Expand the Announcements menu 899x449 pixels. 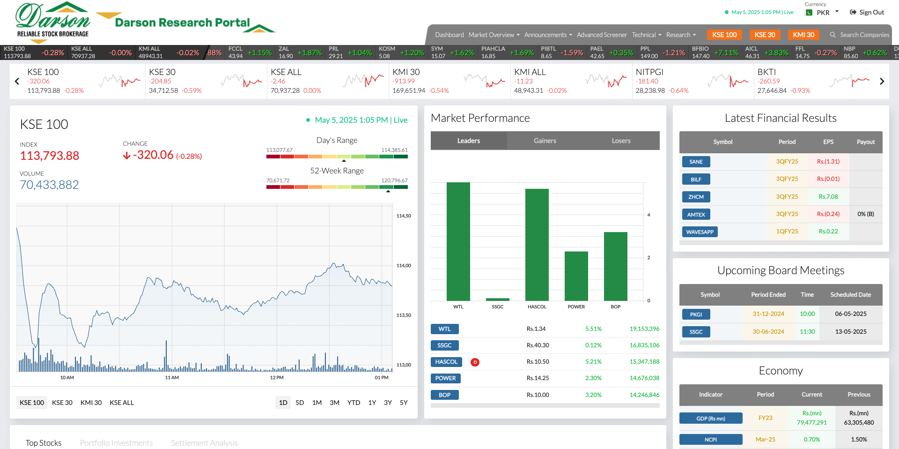pos(548,35)
